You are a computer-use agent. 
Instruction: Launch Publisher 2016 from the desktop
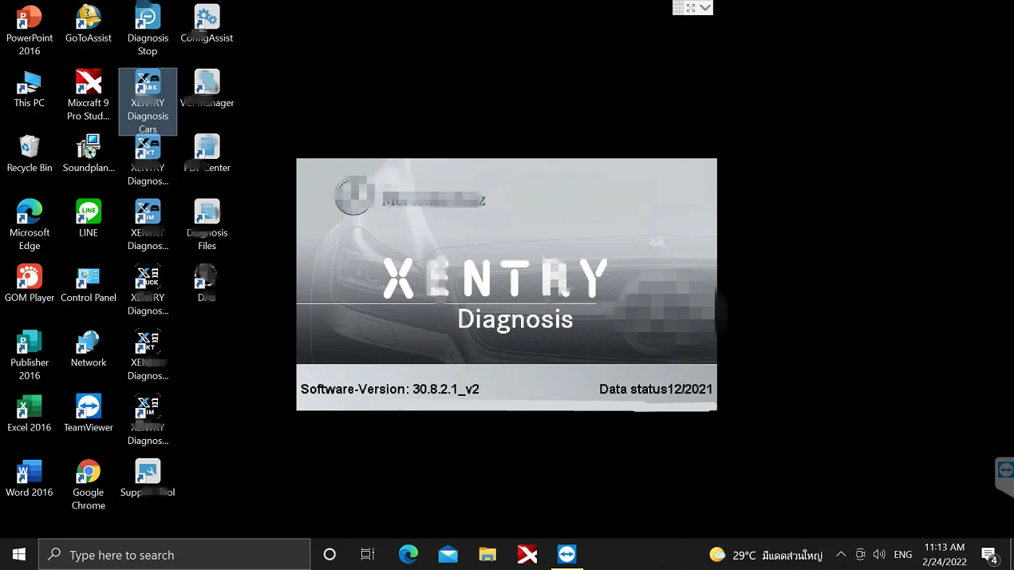[x=30, y=354]
